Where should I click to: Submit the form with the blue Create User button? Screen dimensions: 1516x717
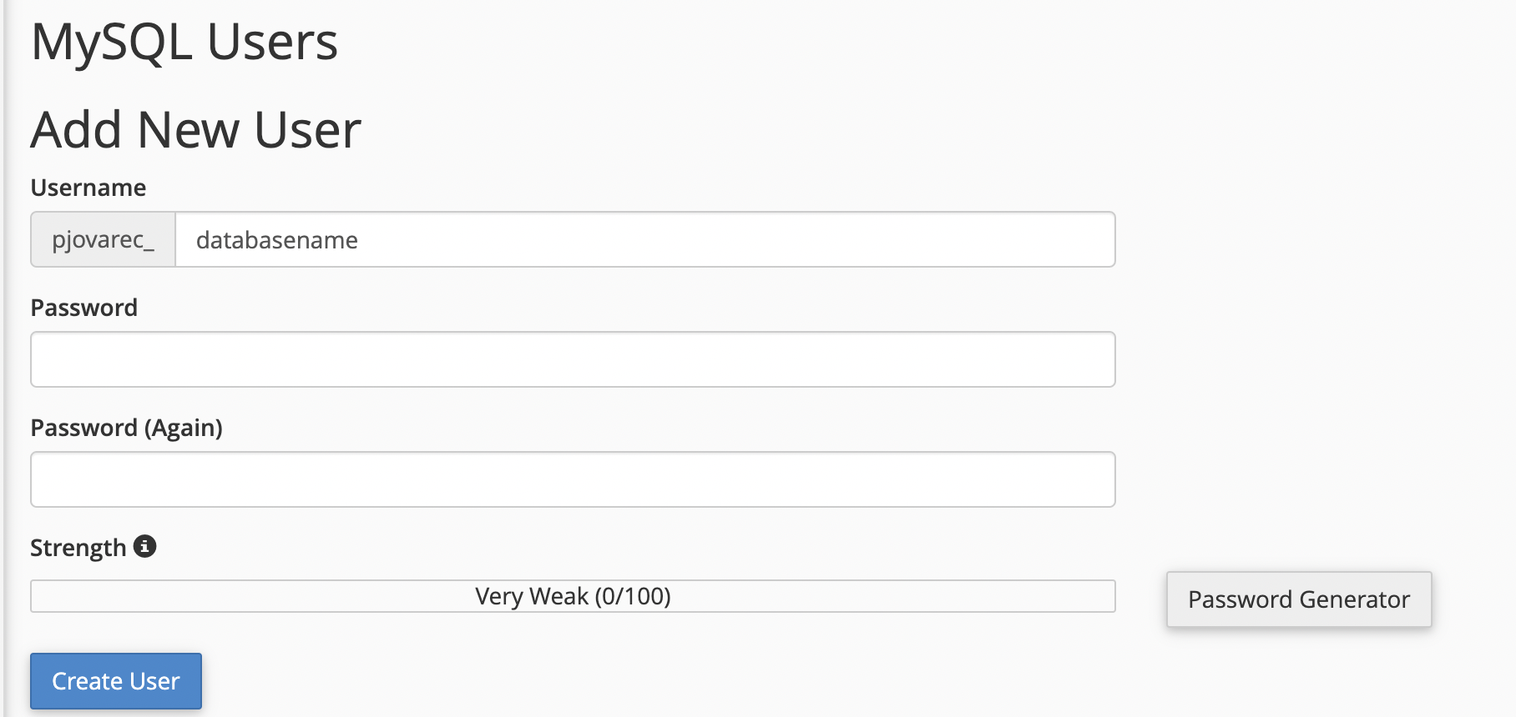coord(116,681)
